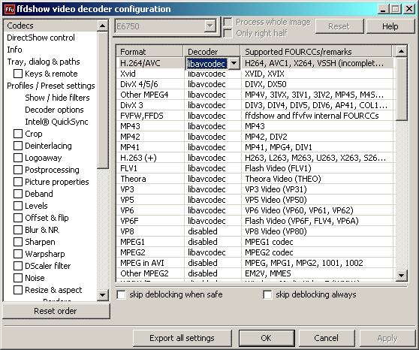Click MPEG2 row's libavcodec decoder cell
The width and height of the screenshot is (419, 350).
click(213, 252)
